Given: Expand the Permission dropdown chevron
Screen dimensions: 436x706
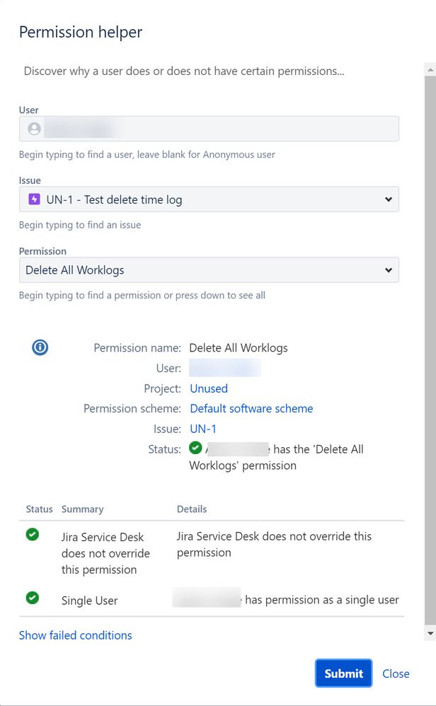Looking at the screenshot, I should pos(389,270).
